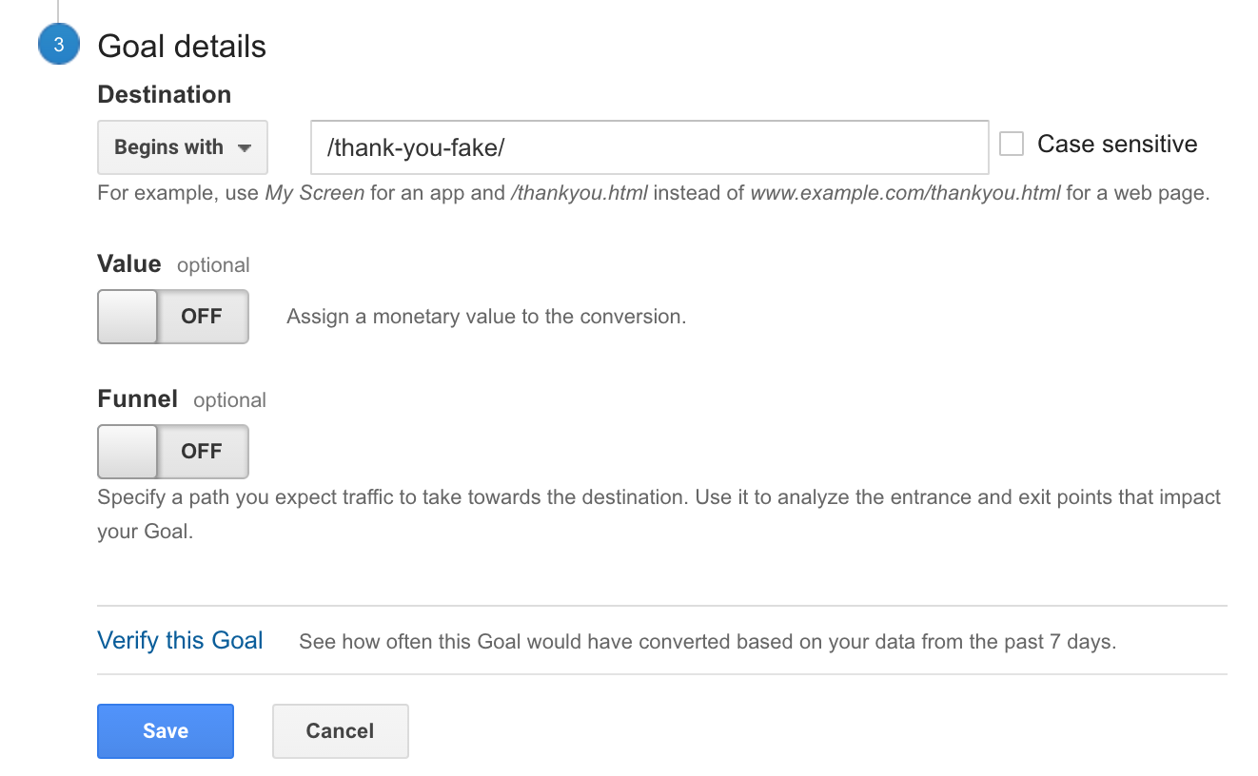
Task: Click the Destination section label
Action: (x=164, y=94)
